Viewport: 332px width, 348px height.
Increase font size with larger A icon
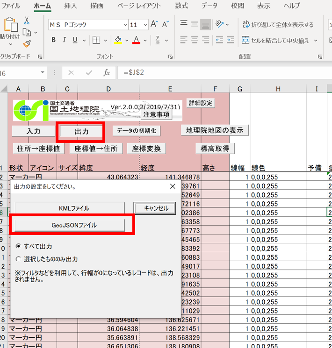coord(154,24)
